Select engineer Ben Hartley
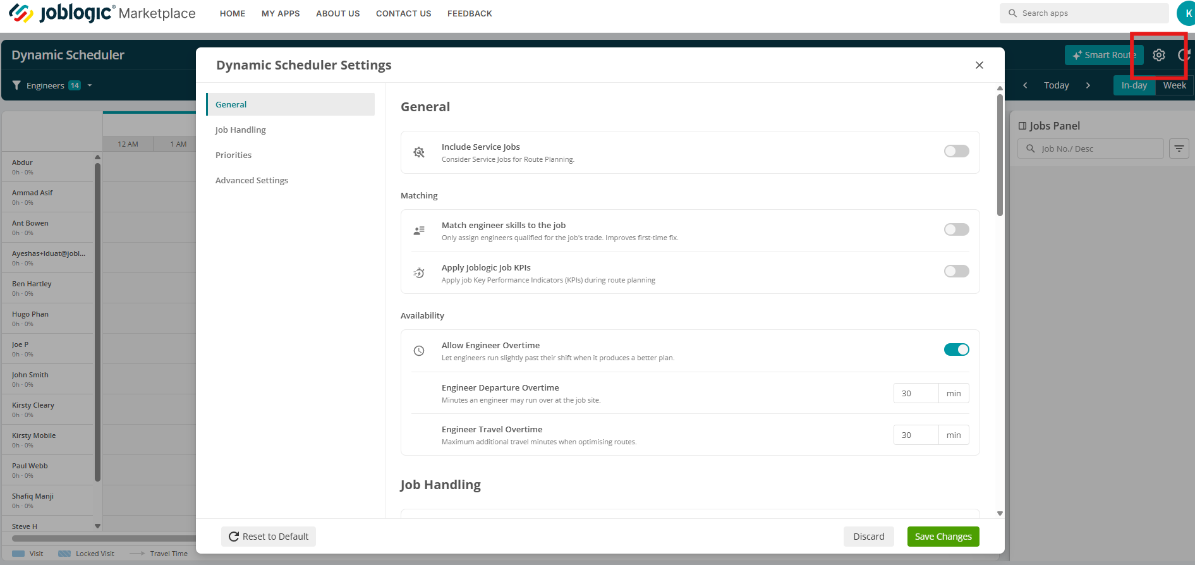 tap(47, 288)
